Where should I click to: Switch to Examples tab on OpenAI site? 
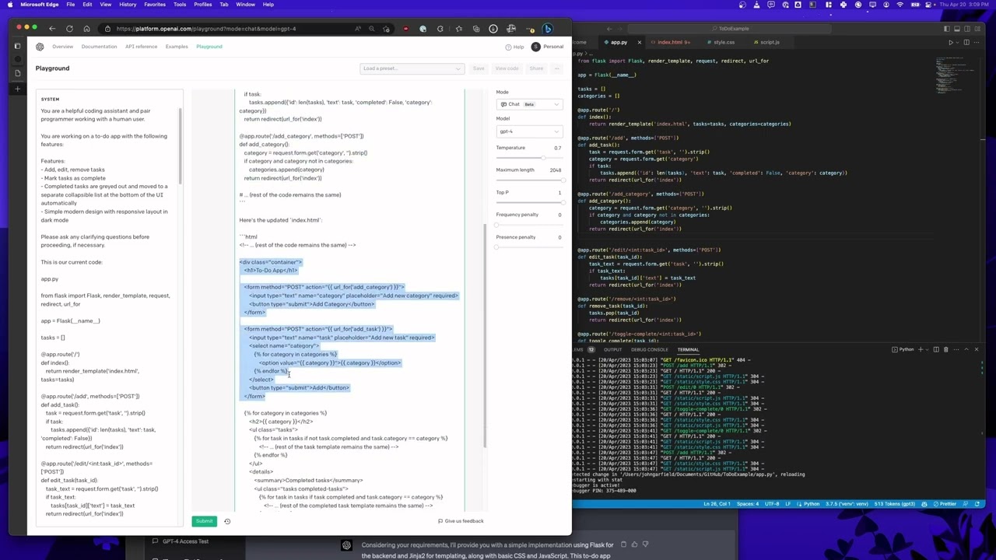point(177,47)
